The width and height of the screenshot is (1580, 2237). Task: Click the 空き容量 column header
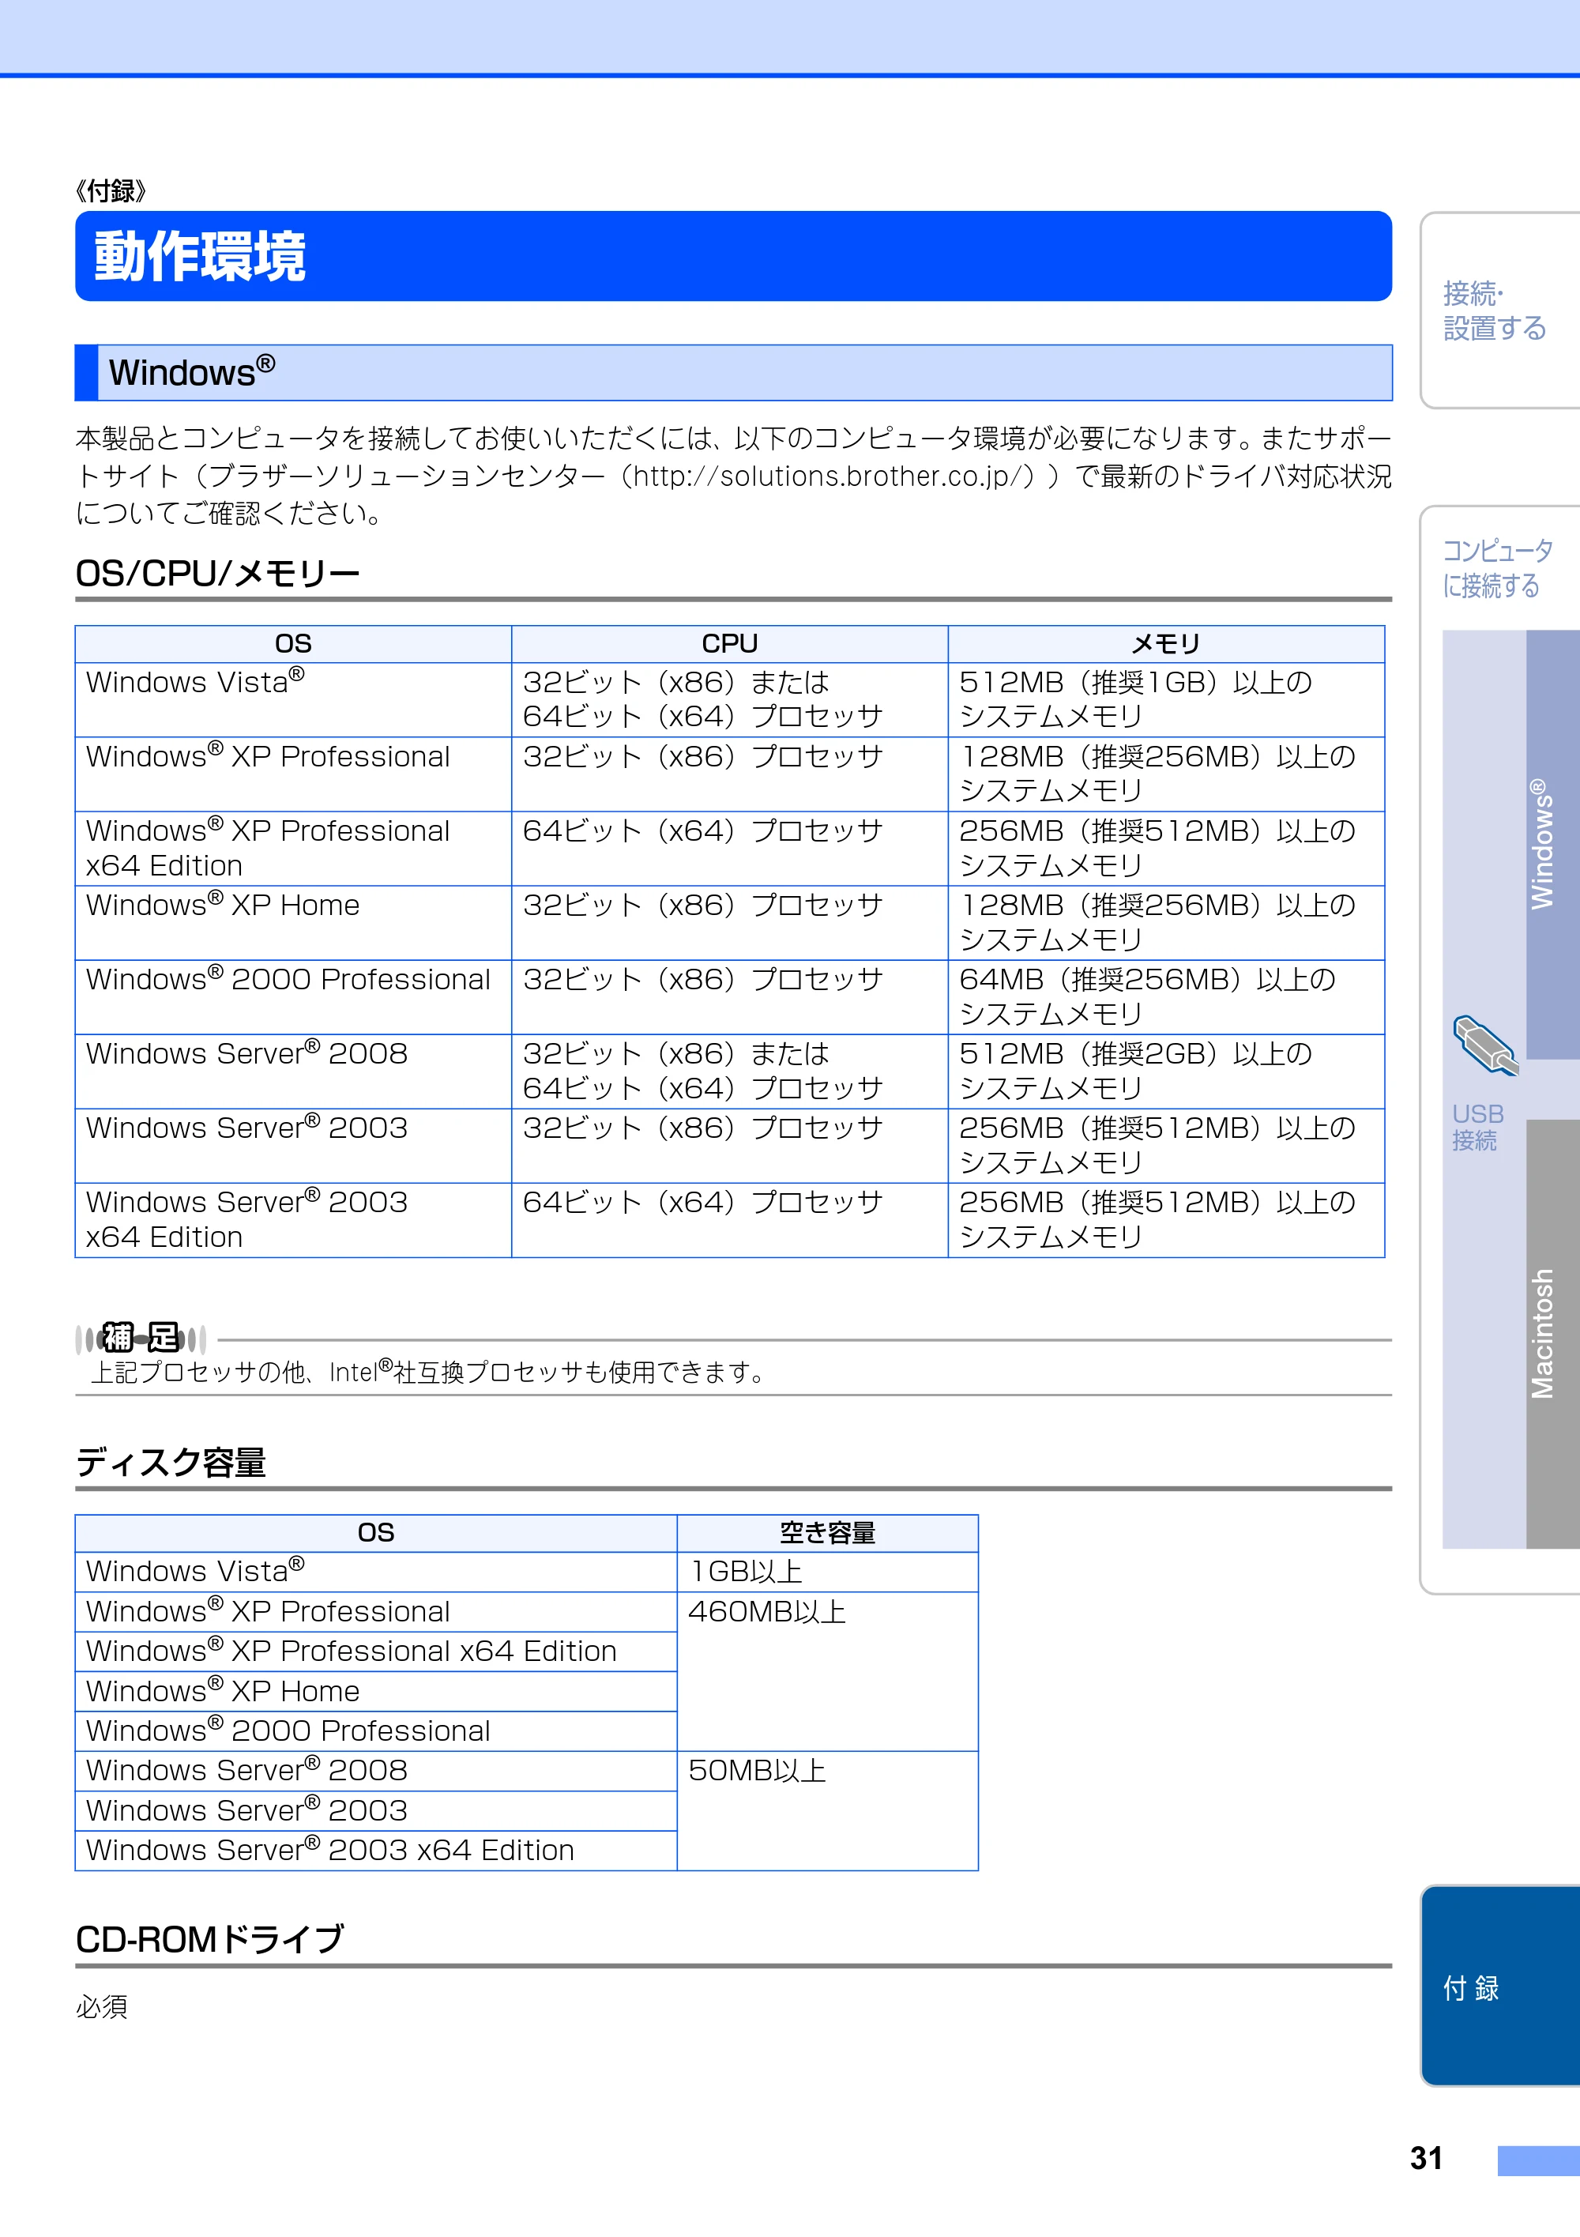click(828, 1533)
